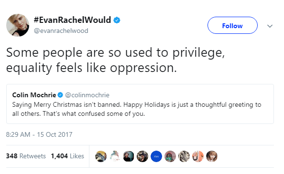Click the Follow button
284x174 pixels.
point(232,25)
